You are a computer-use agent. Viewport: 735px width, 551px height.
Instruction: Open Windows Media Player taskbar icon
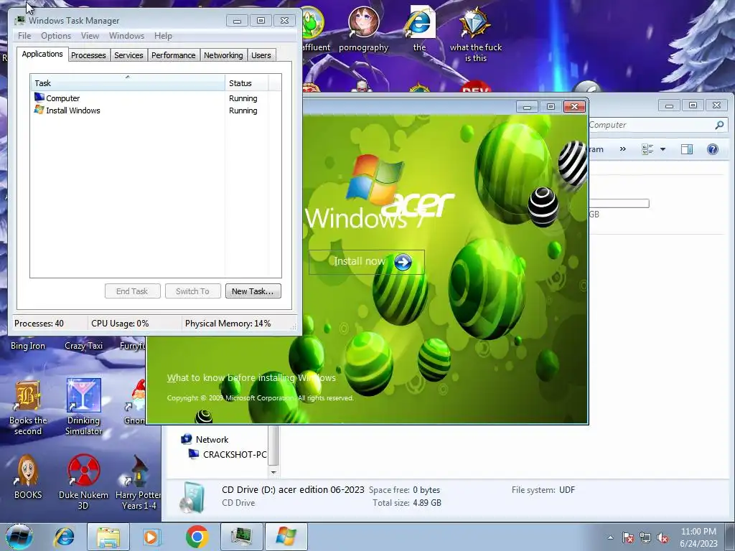(x=151, y=537)
